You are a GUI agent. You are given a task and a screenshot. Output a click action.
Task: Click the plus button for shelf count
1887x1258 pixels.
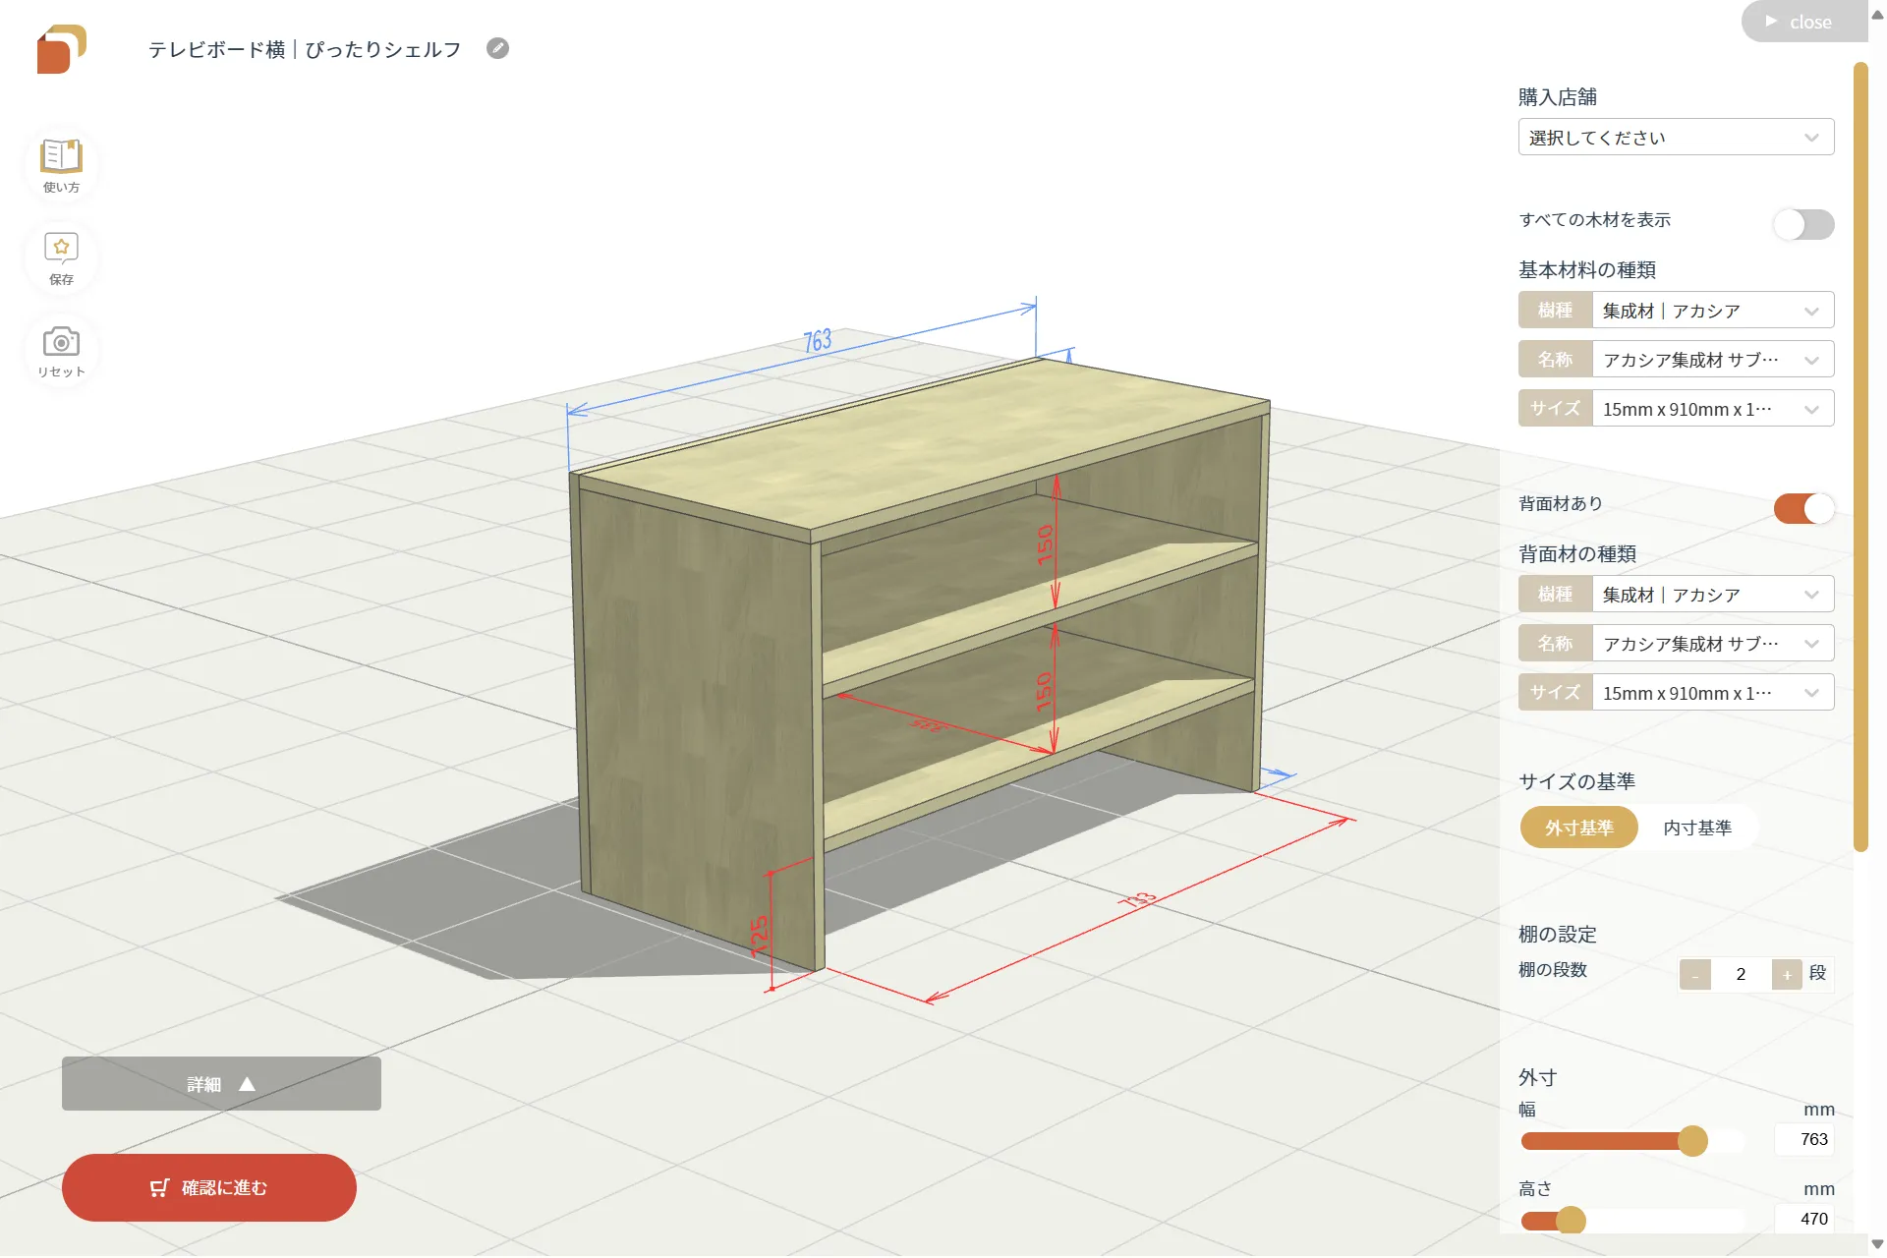(1786, 974)
